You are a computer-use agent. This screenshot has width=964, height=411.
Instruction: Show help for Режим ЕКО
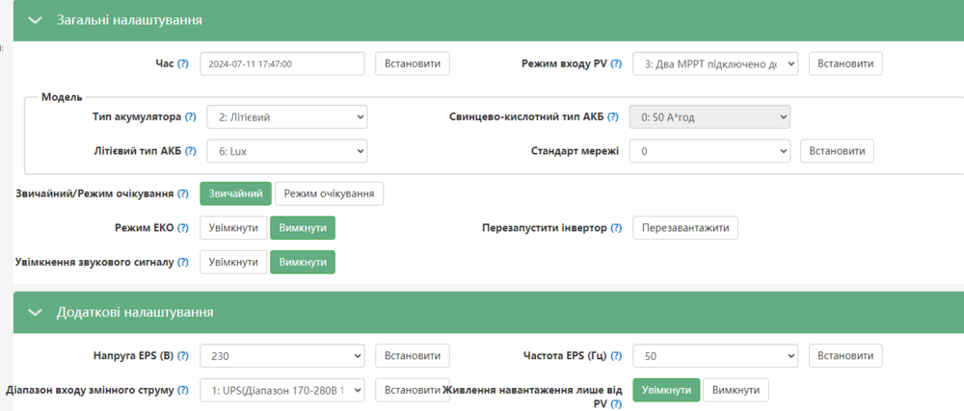pos(182,227)
